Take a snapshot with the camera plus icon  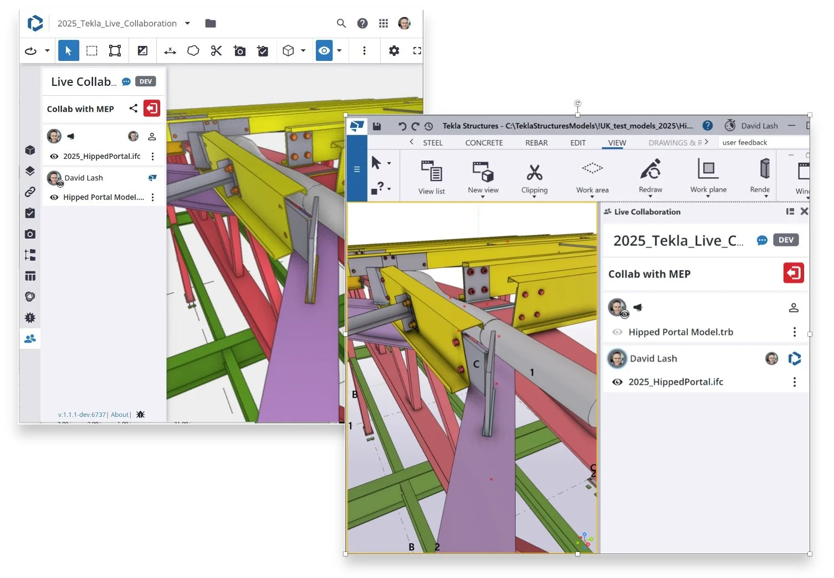click(239, 51)
